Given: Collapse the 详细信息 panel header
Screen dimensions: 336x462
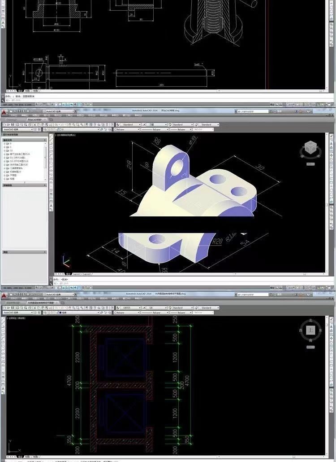Looking at the screenshot, I should point(45,185).
